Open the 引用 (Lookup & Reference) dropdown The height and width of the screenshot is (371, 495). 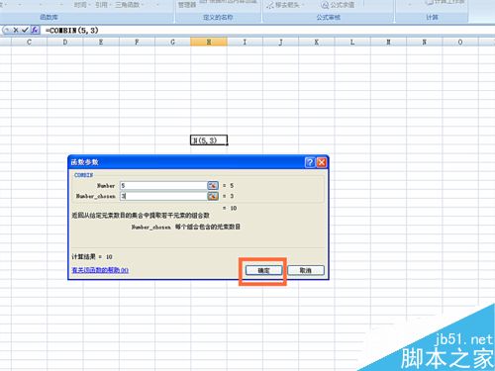[103, 5]
